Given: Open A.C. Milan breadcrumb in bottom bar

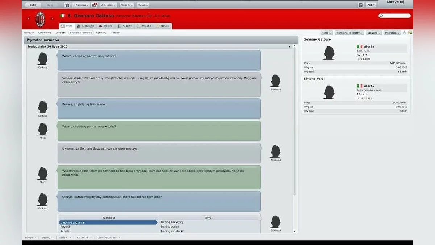Looking at the screenshot, I should click(x=84, y=238).
